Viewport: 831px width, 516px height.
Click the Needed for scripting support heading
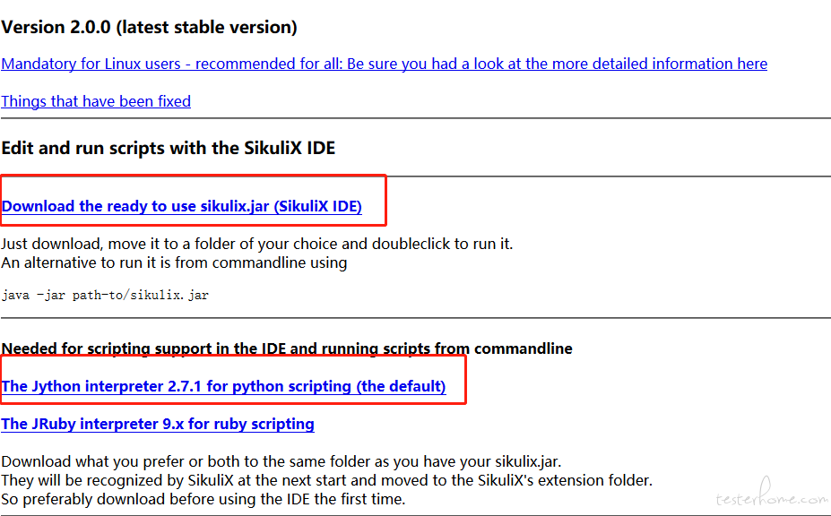287,348
